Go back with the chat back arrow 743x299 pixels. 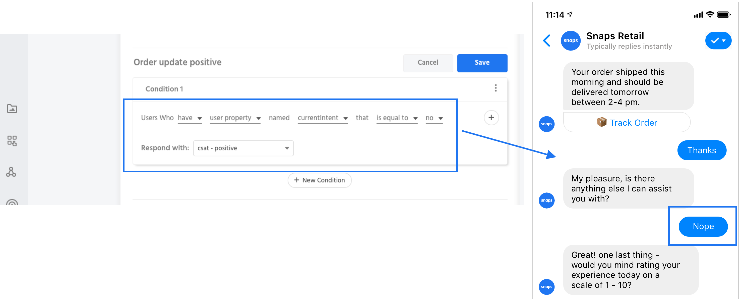coord(546,41)
